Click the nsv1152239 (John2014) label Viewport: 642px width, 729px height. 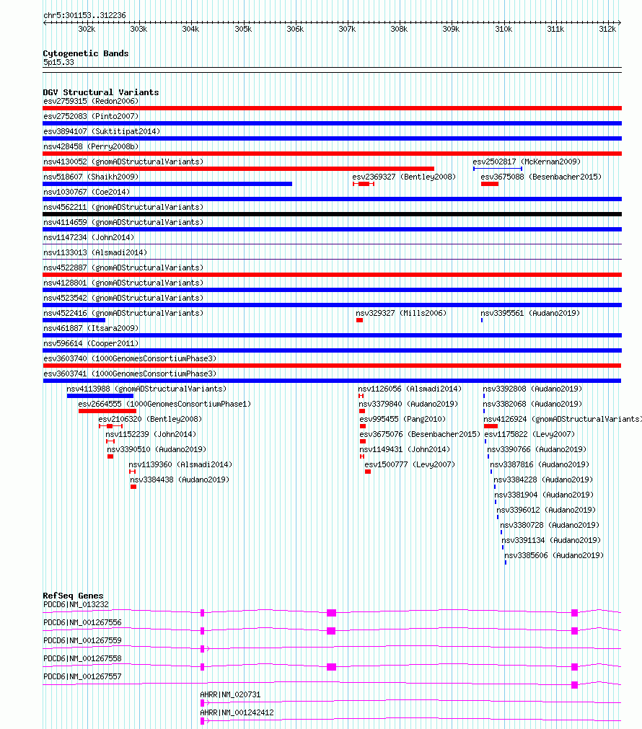coord(151,434)
